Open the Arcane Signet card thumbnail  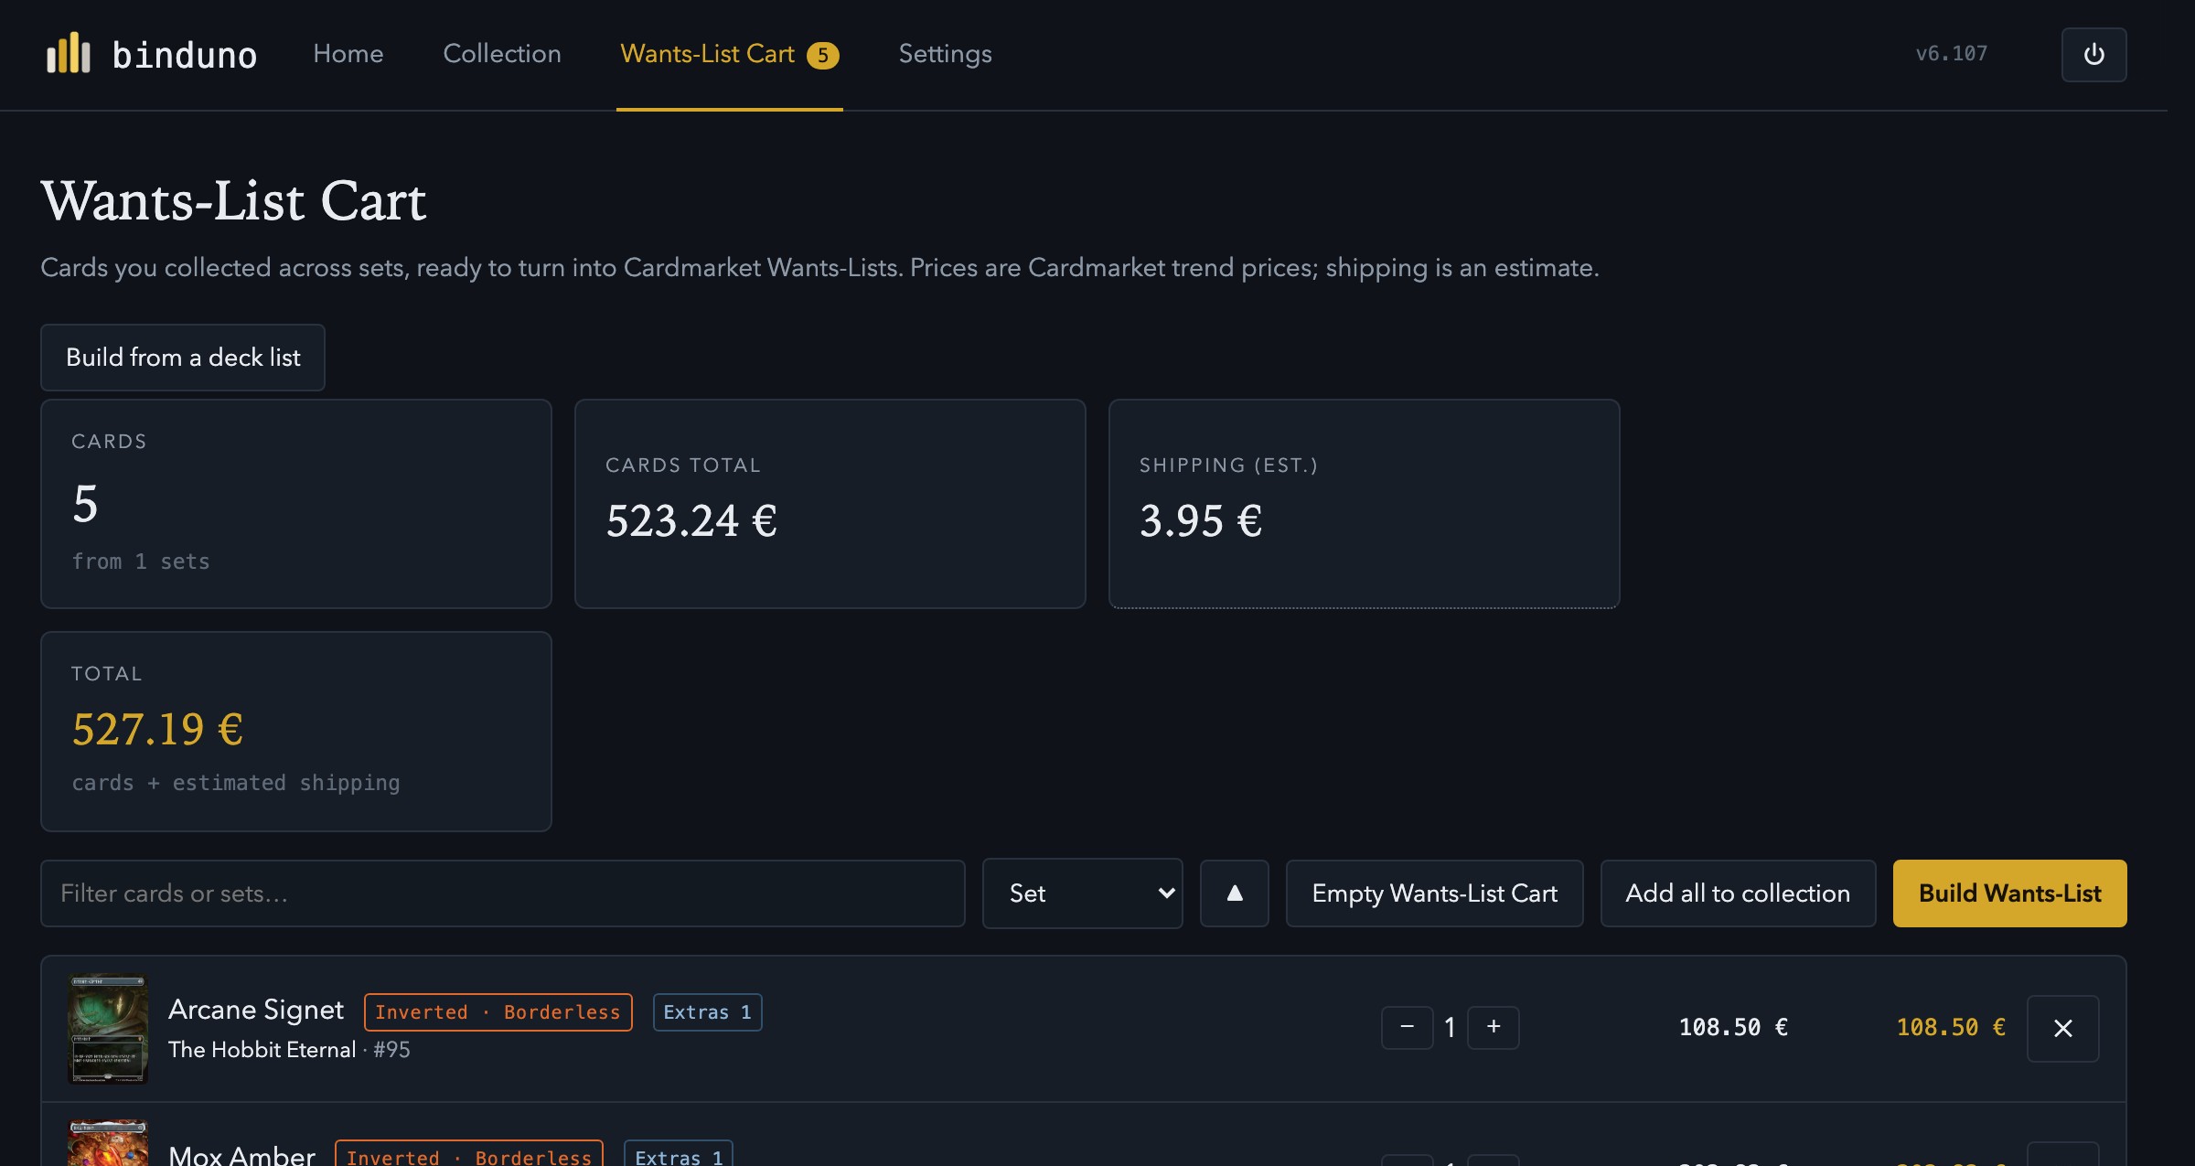tap(108, 1029)
